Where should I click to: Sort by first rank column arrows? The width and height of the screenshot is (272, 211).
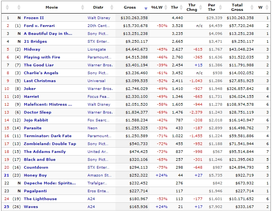point(7,7)
